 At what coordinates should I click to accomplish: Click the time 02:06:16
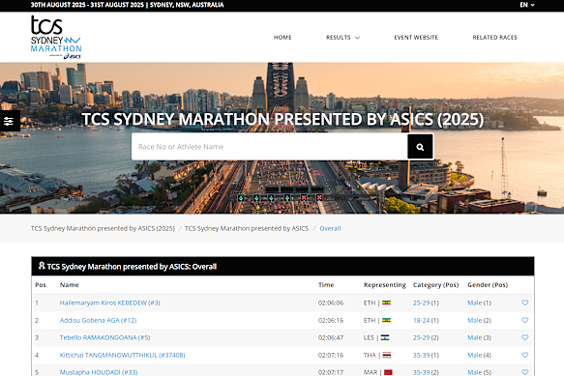pos(331,320)
